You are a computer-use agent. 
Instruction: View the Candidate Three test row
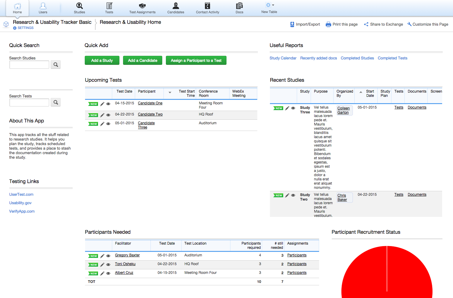point(108,124)
